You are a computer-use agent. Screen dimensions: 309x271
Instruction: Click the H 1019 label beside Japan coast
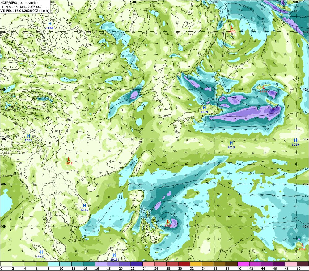pos(204,109)
